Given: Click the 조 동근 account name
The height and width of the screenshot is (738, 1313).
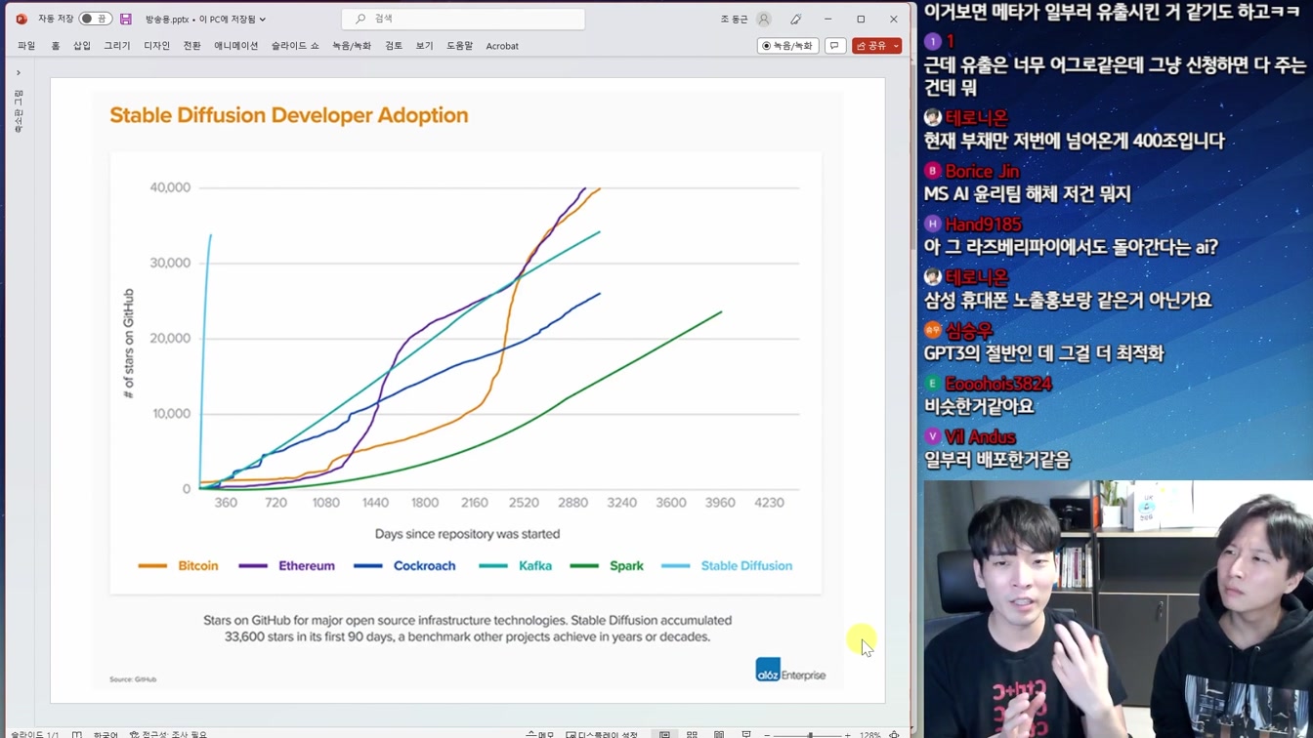Looking at the screenshot, I should click(x=734, y=19).
